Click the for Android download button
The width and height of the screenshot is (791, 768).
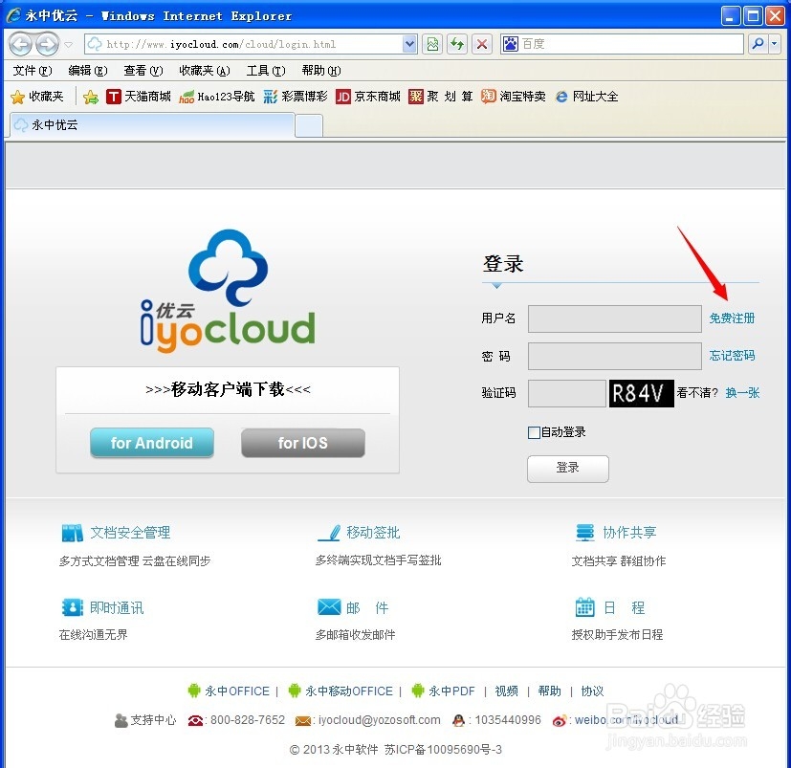(152, 443)
